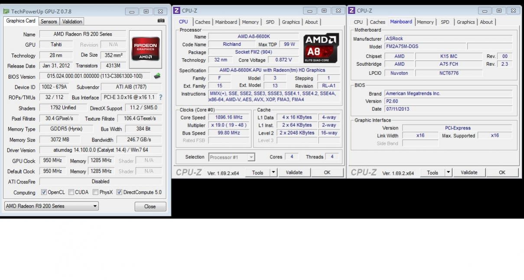The height and width of the screenshot is (280, 524).
Task: Click the GPU-Z Close button
Action: pyautogui.click(x=150, y=206)
